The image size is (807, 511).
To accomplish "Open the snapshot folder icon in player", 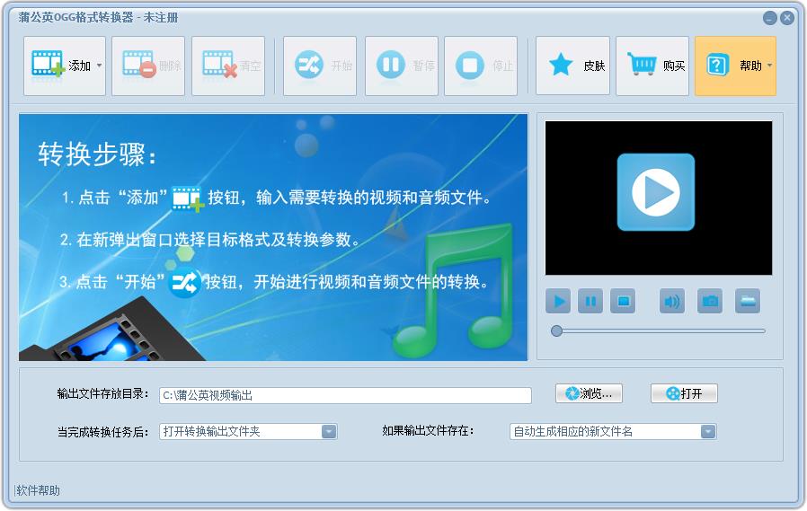I will [x=748, y=302].
